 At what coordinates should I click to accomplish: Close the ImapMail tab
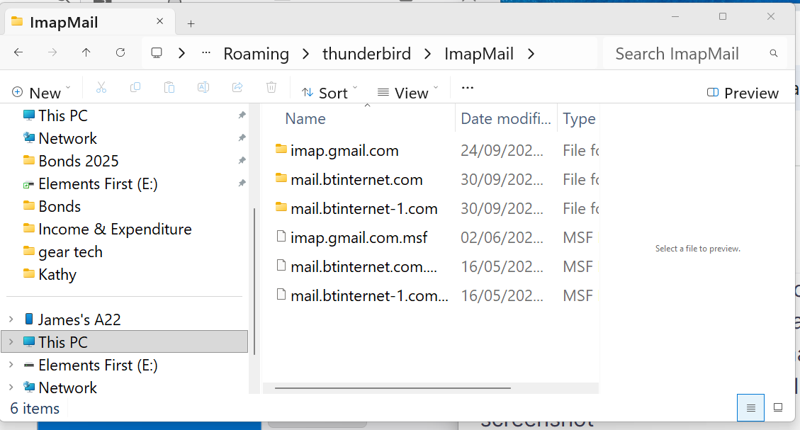pyautogui.click(x=159, y=21)
